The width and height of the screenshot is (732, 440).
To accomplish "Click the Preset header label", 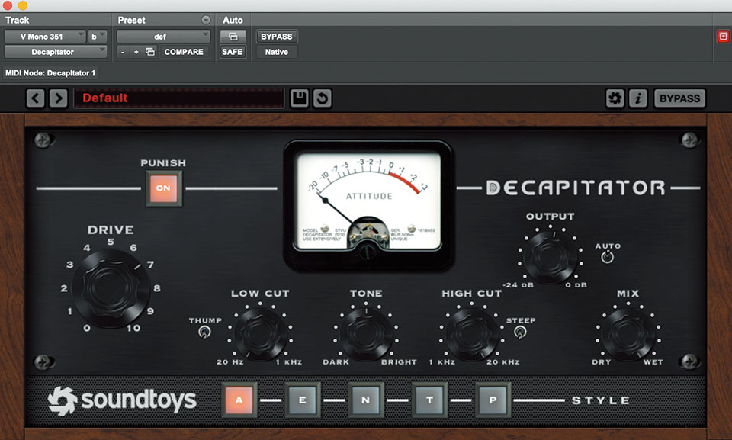I will (x=131, y=20).
